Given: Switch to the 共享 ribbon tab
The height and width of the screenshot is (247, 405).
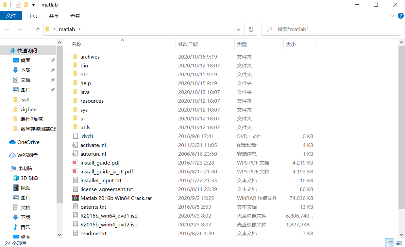Looking at the screenshot, I should coord(54,16).
